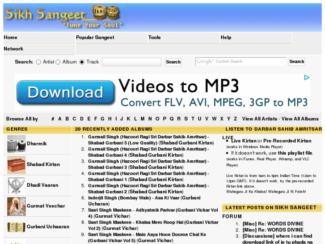Open the Gurmat Veechar genre link
This screenshot has height=244, width=325.
(46, 206)
